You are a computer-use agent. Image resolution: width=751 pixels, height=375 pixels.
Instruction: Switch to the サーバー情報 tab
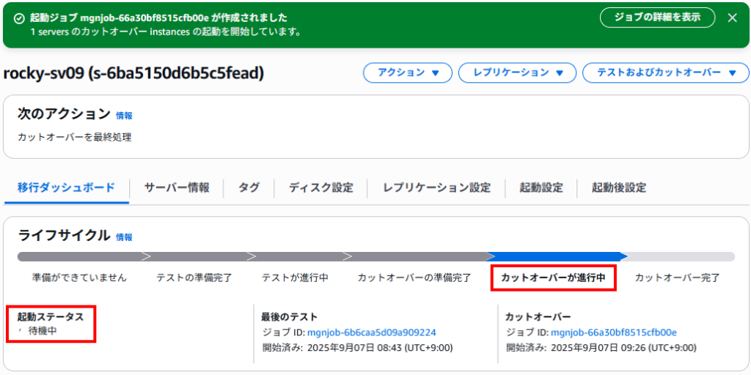(177, 187)
